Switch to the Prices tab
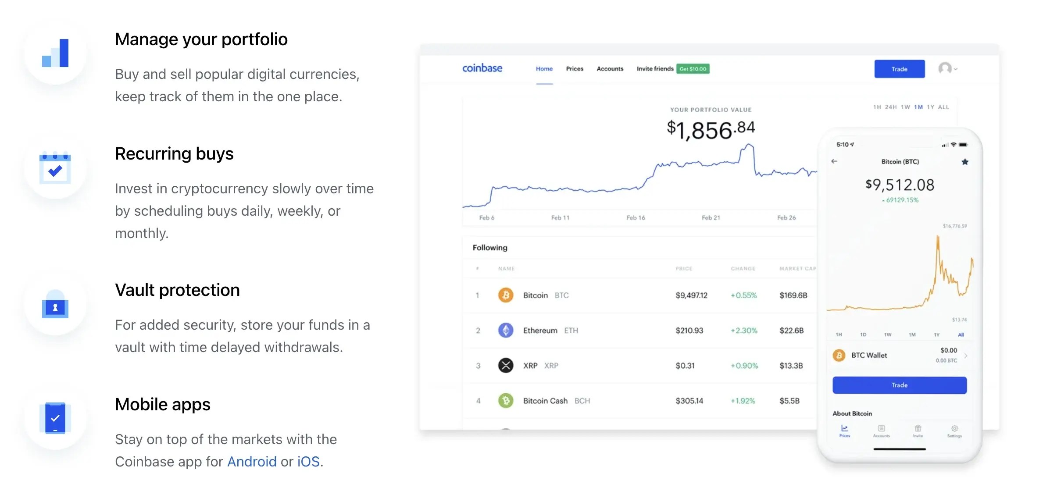The width and height of the screenshot is (1043, 491). click(x=575, y=69)
